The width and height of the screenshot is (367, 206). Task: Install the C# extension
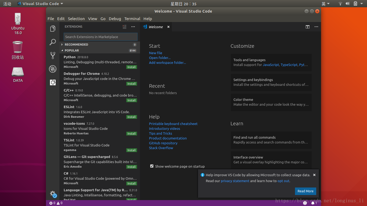pyautogui.click(x=132, y=183)
